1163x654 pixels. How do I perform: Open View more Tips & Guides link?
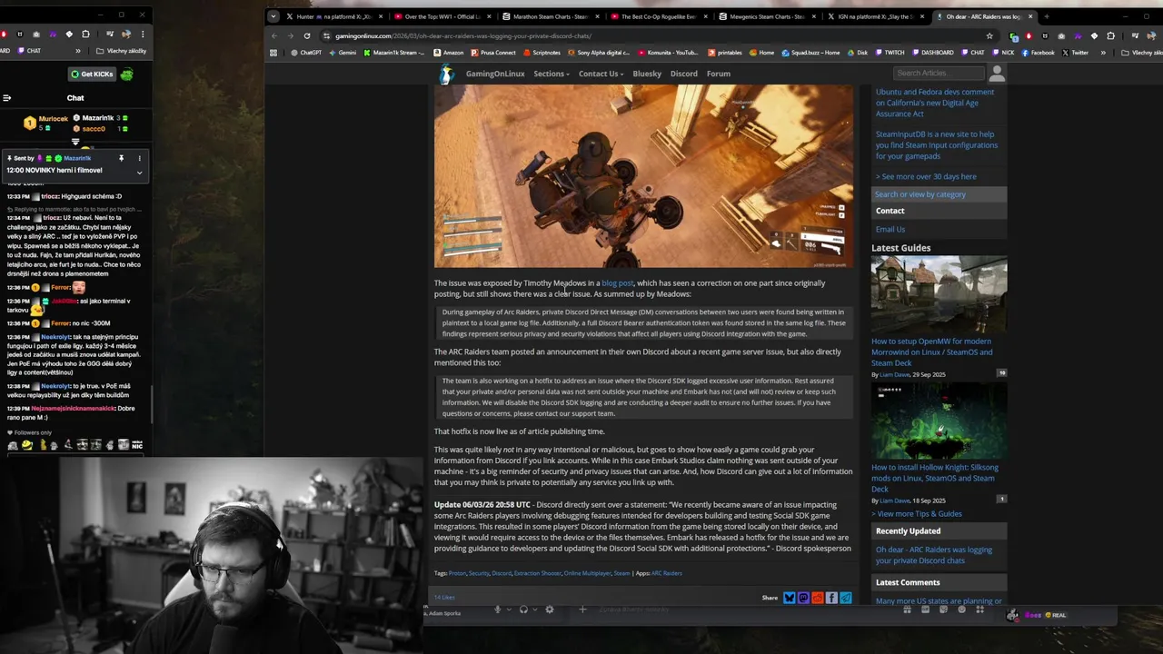[917, 513]
